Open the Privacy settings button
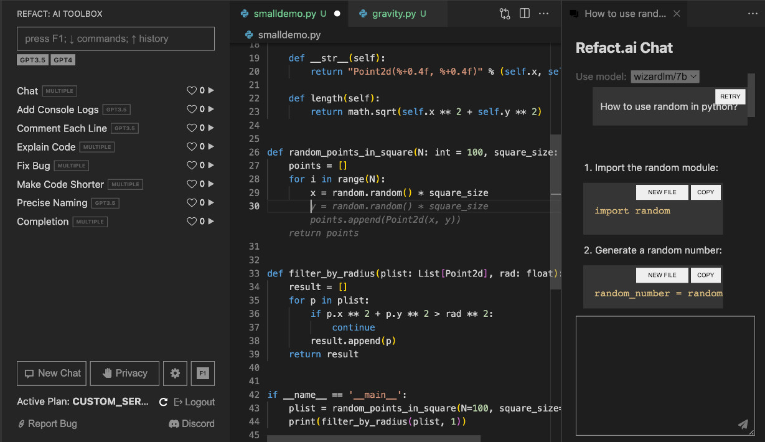765x442 pixels. (124, 374)
